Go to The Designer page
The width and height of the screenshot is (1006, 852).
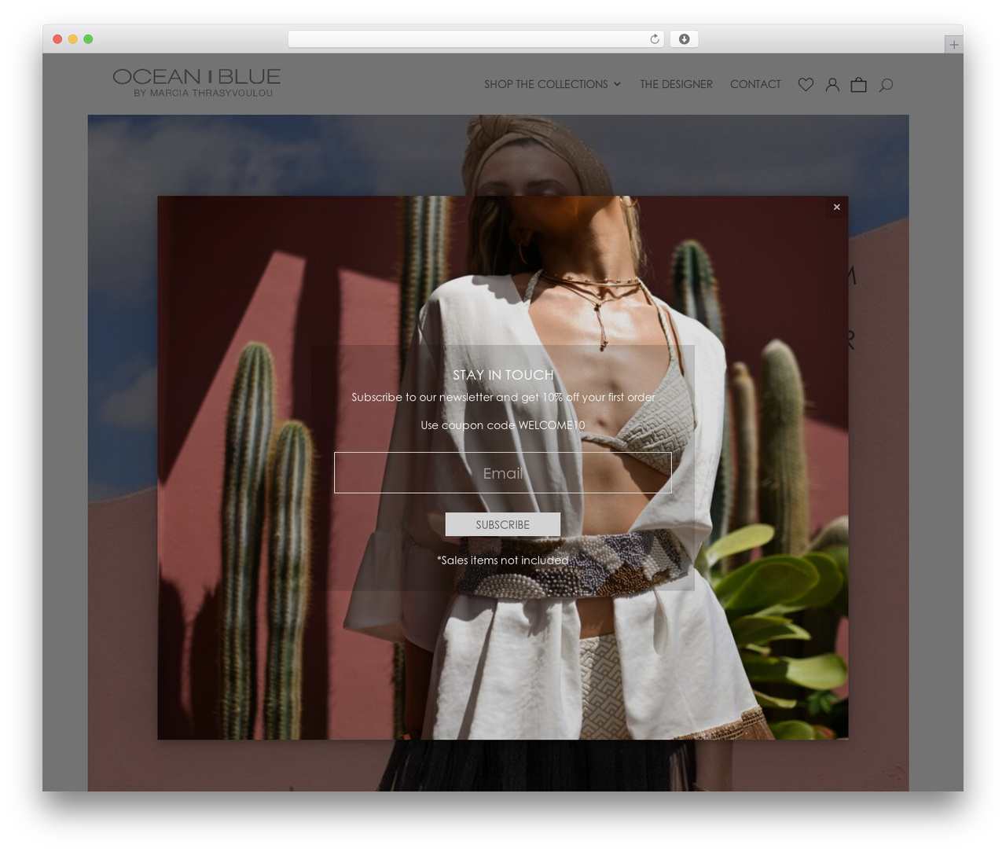pos(676,84)
